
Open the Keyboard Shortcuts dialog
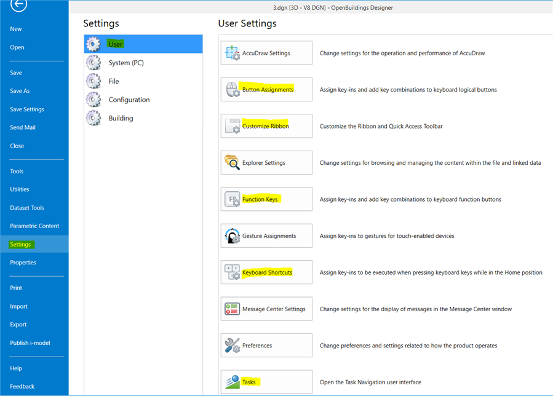pyautogui.click(x=266, y=272)
